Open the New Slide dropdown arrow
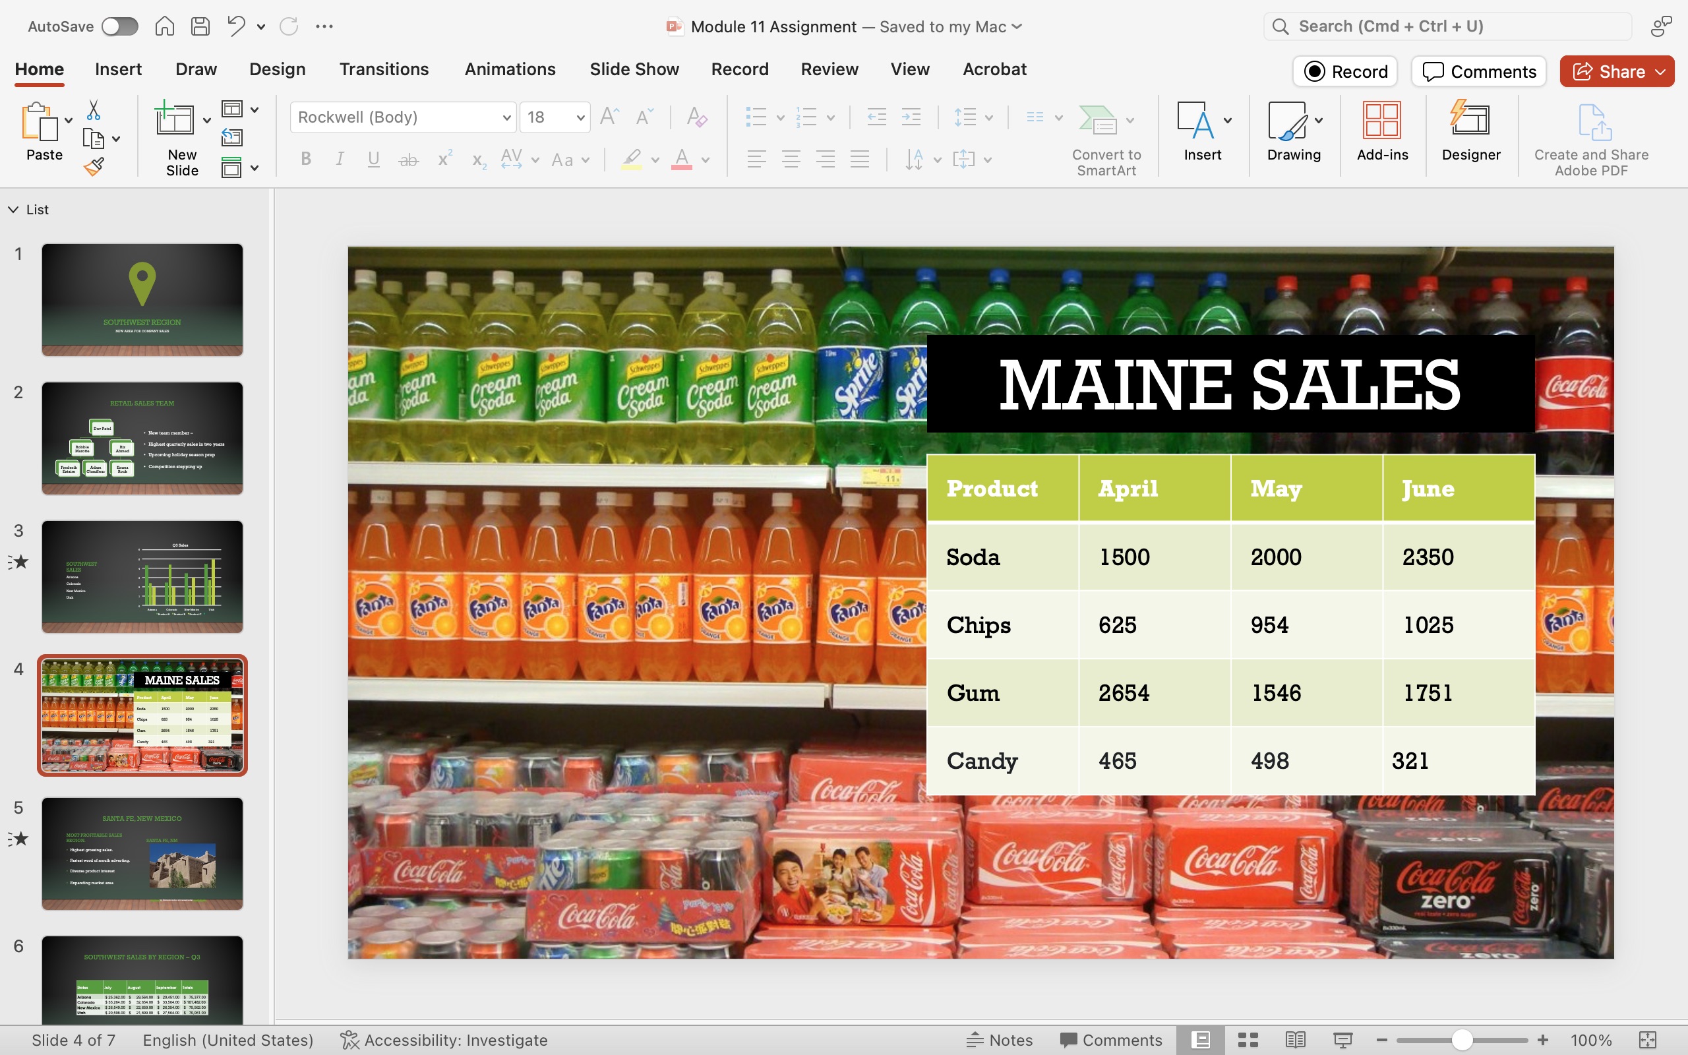Screen dimensions: 1688x1055 206,121
